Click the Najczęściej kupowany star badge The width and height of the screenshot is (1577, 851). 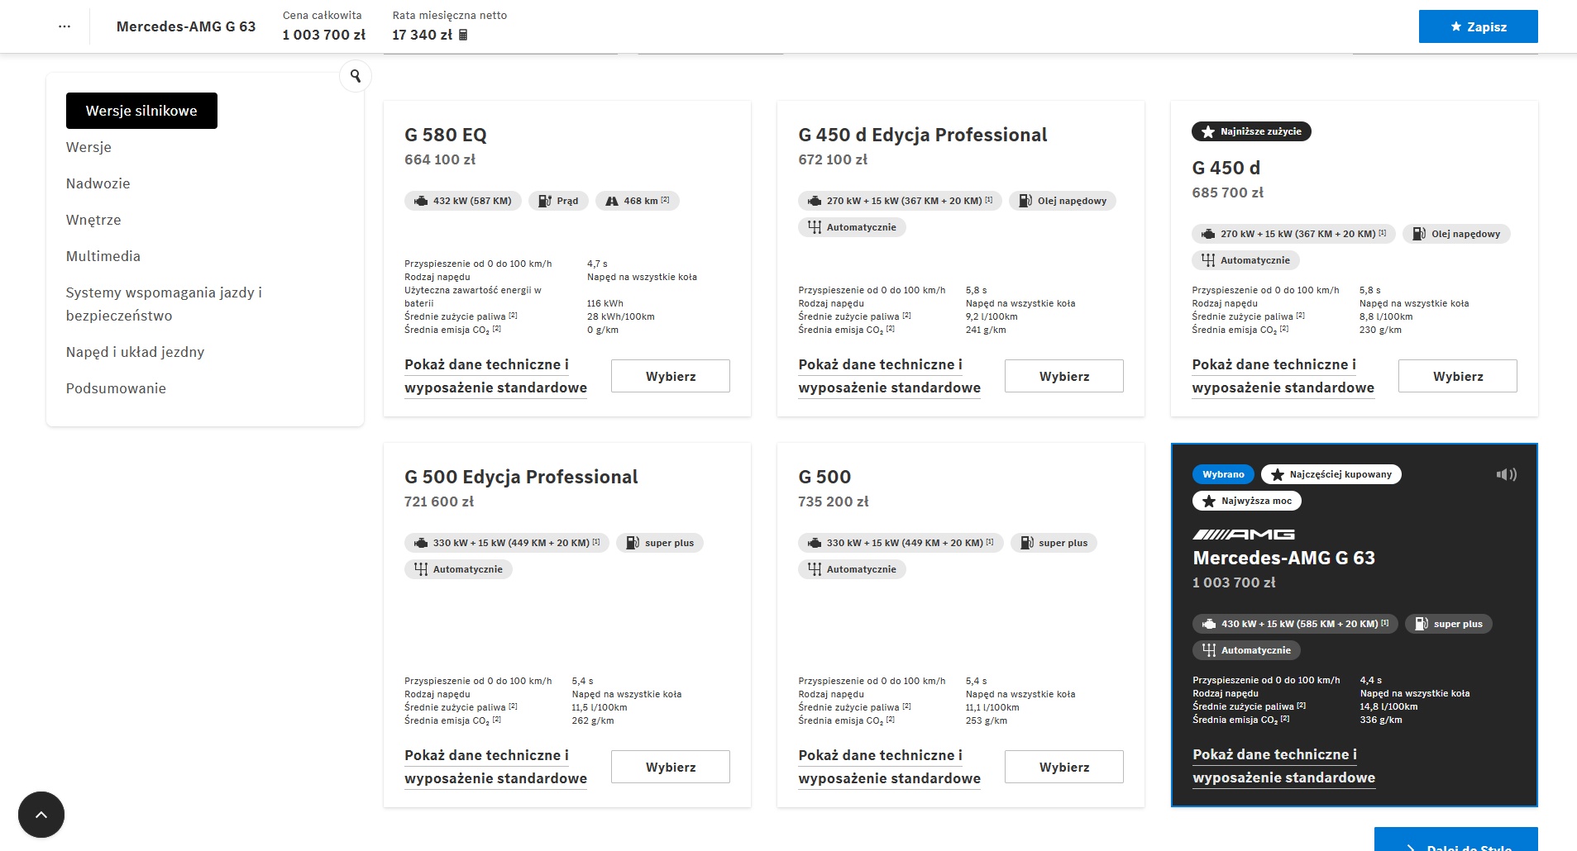[1331, 474]
